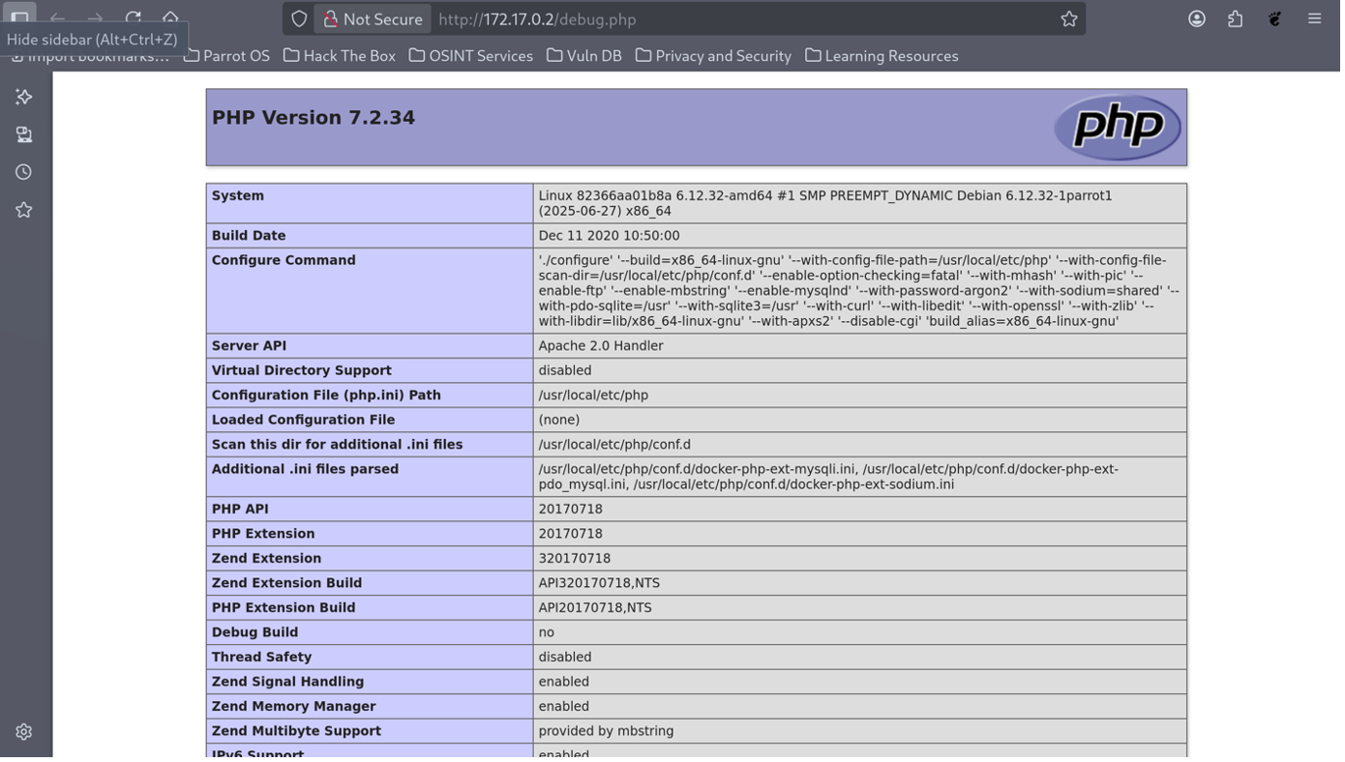Click the PHP API label

[x=243, y=510]
